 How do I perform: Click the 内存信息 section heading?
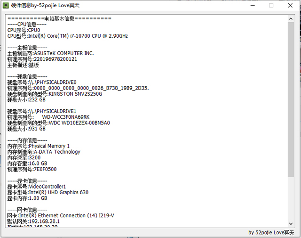point(27,140)
